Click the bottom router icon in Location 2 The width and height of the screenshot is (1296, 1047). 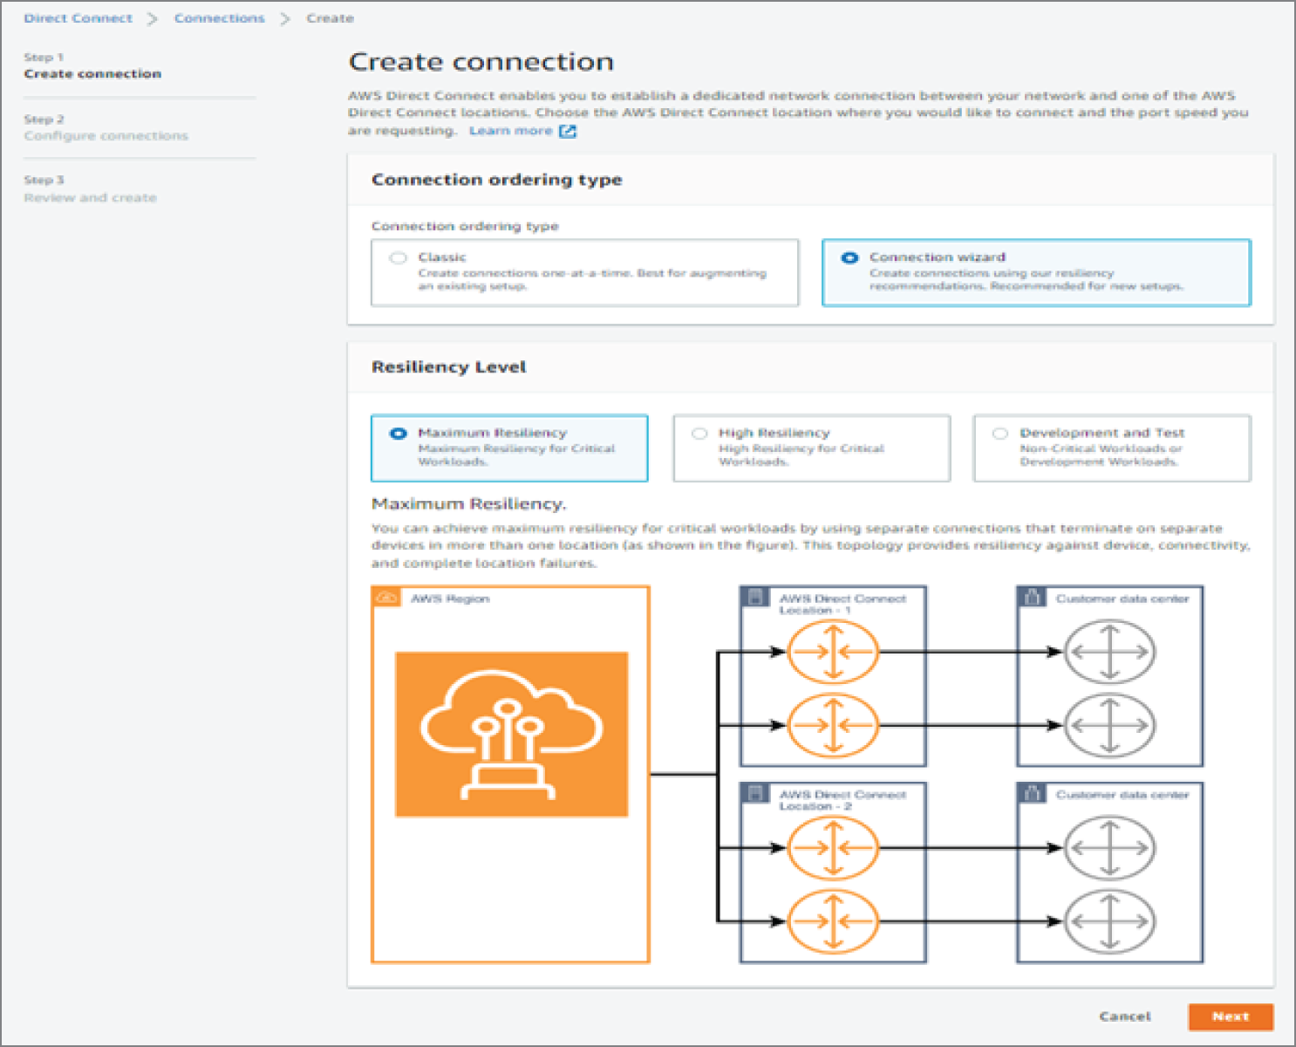(833, 920)
